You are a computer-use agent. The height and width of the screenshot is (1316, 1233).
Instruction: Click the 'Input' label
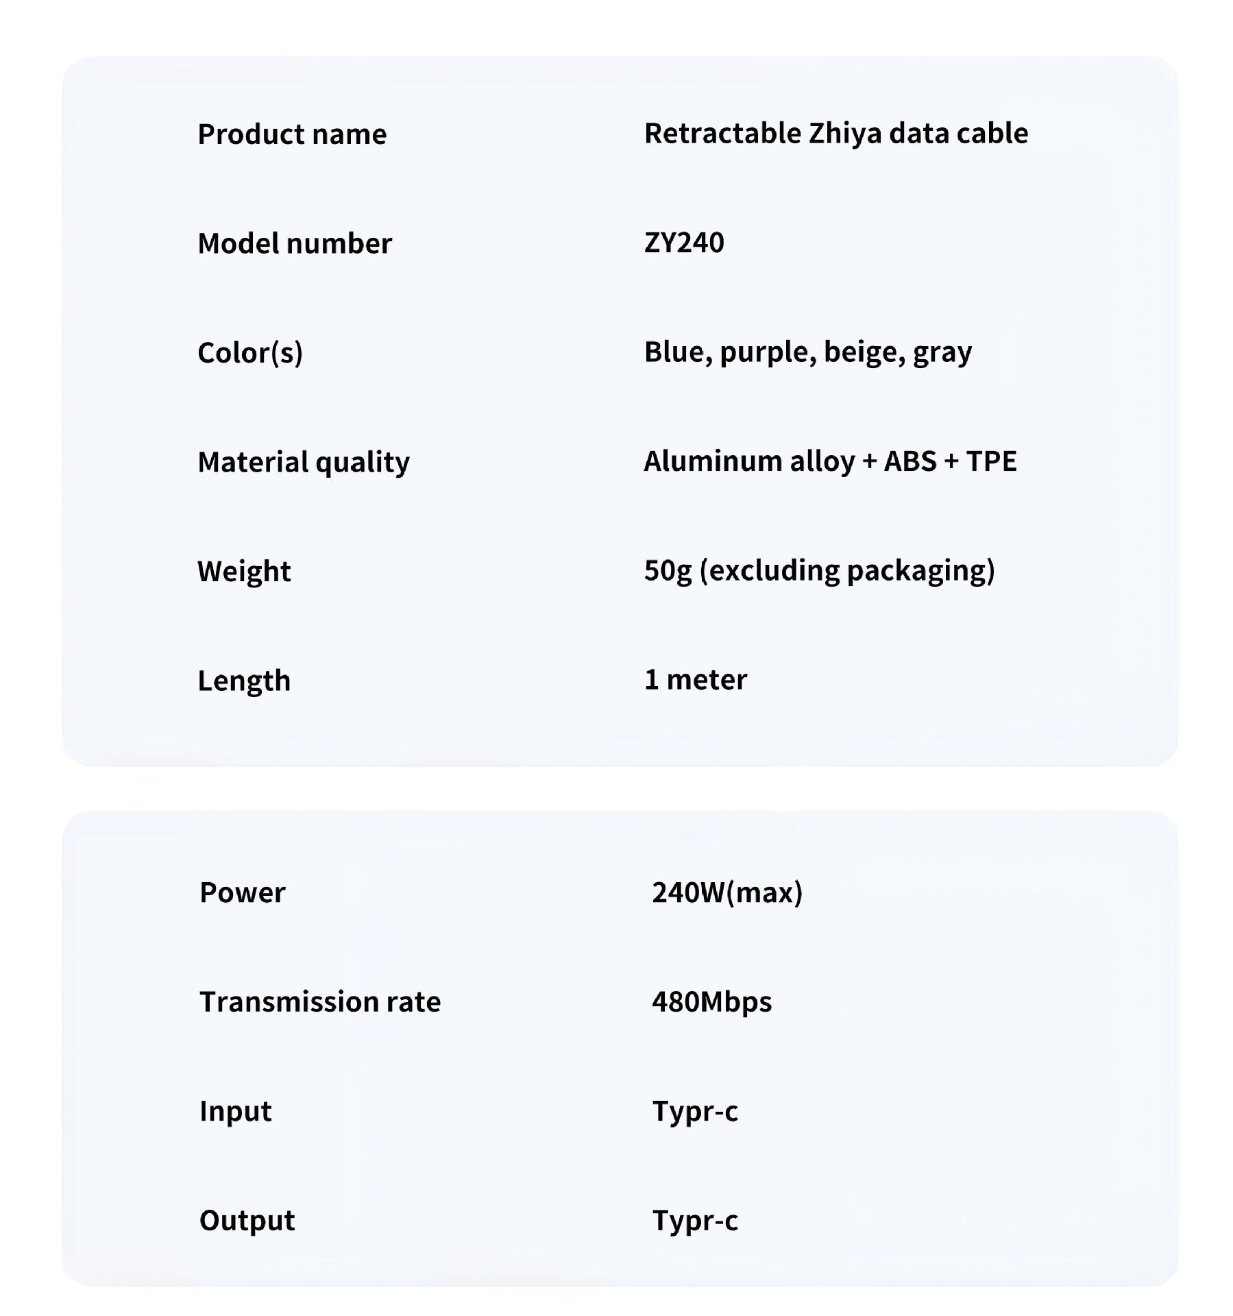pos(235,1111)
